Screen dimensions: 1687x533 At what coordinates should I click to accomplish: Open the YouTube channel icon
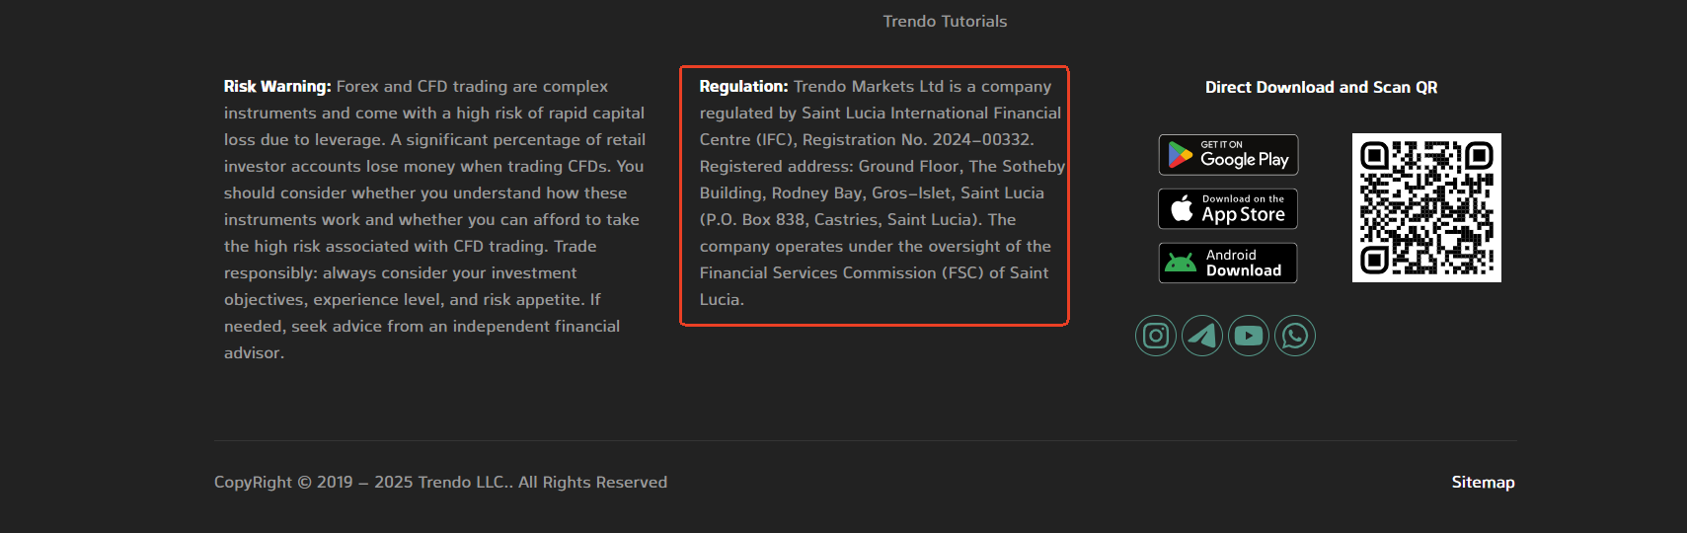1249,336
